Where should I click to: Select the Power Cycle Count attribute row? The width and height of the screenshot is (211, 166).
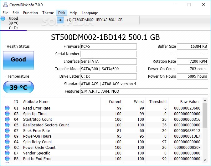pyautogui.click(x=103, y=148)
